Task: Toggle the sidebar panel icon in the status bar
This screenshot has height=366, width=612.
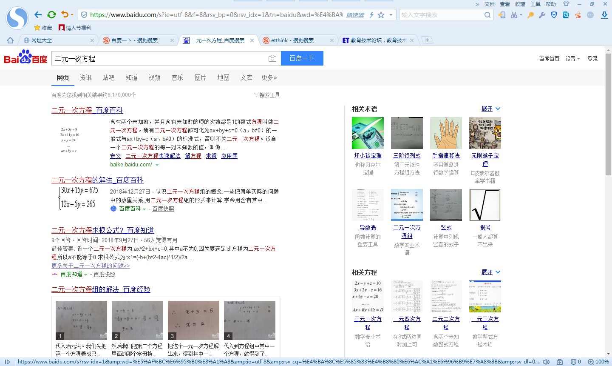Action: point(7,362)
